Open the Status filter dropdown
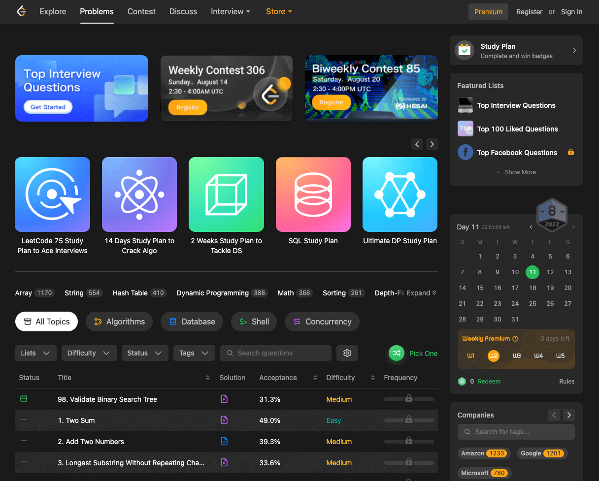The height and width of the screenshot is (481, 599). [x=145, y=353]
